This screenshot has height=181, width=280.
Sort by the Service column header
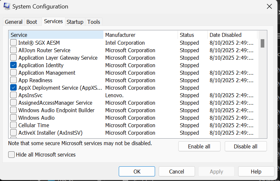coord(56,35)
